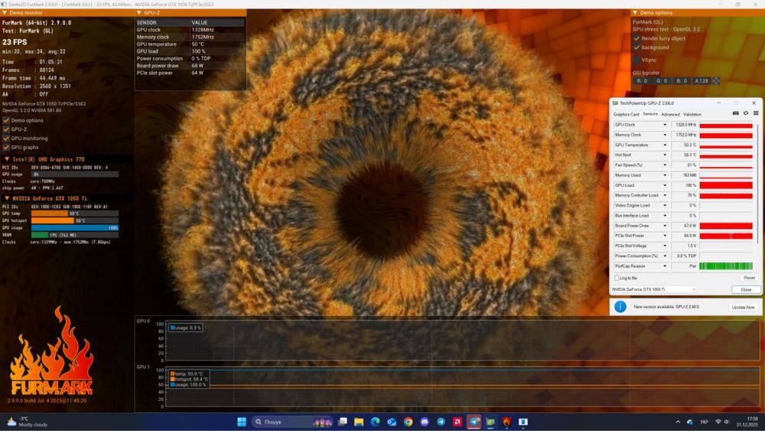Switch to GPU-Z green taskbar icon
The height and width of the screenshot is (431, 765).
coord(490,422)
